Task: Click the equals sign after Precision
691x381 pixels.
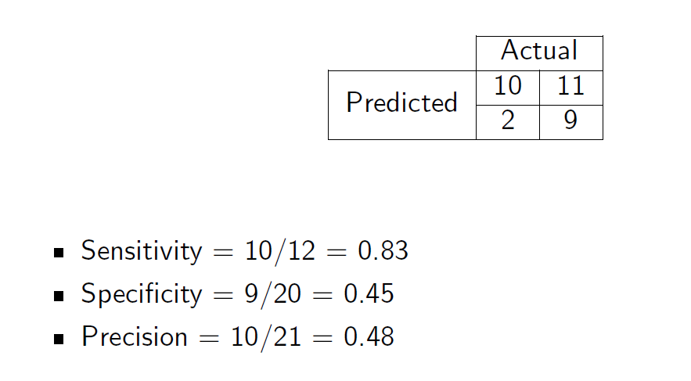Action: [x=209, y=339]
